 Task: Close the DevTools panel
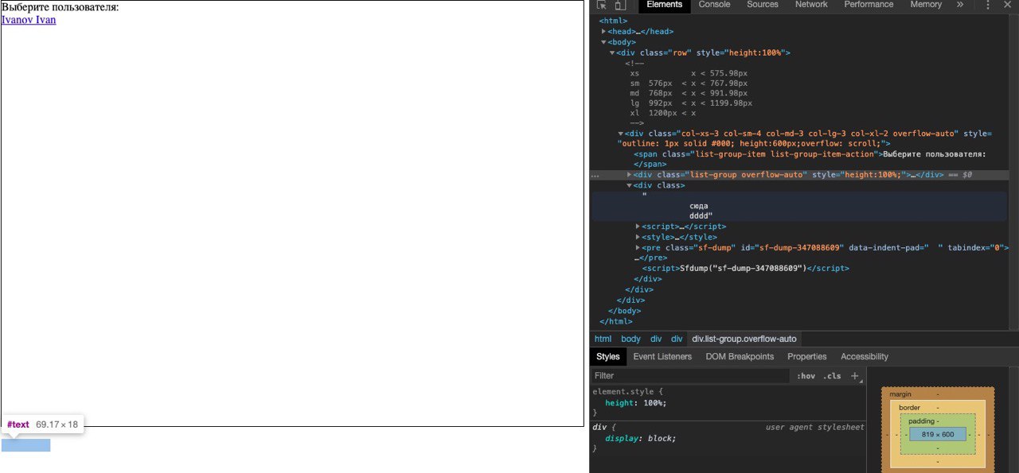(x=1008, y=5)
